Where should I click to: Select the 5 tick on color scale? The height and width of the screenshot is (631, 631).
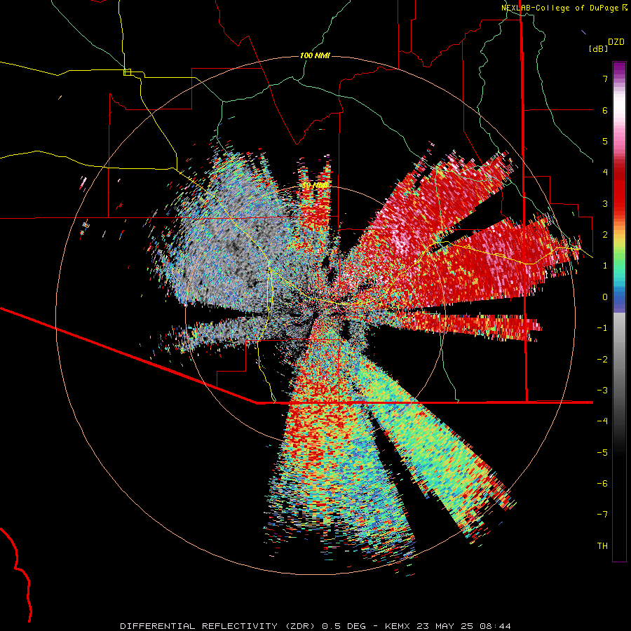point(605,141)
